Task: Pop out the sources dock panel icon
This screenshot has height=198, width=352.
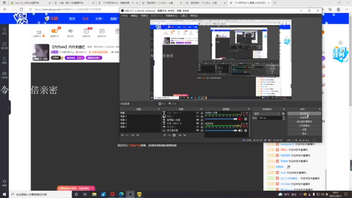Action: pyautogui.click(x=201, y=109)
